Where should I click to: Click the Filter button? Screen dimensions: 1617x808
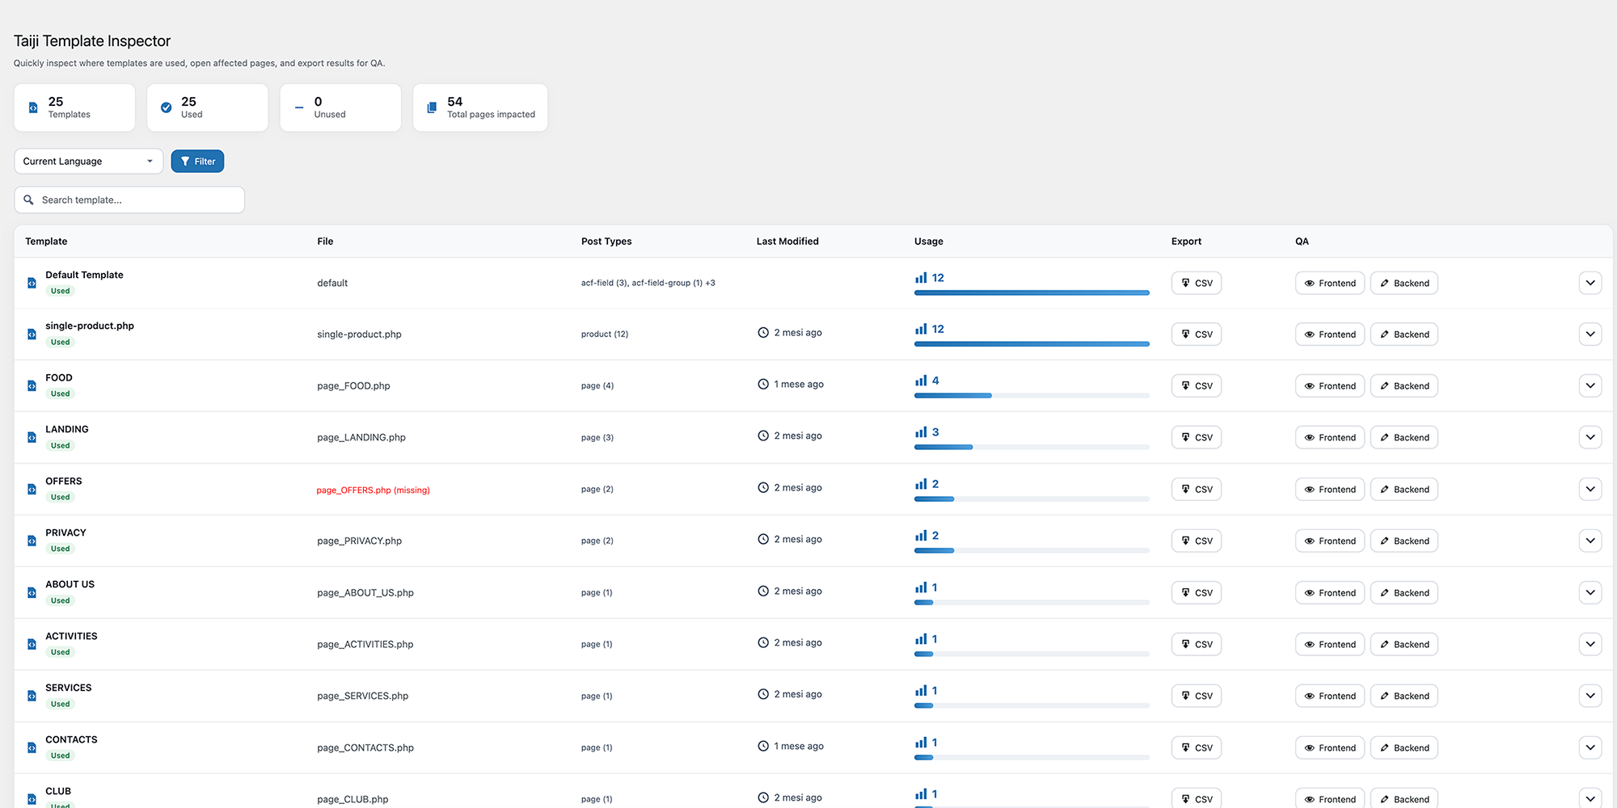(197, 161)
